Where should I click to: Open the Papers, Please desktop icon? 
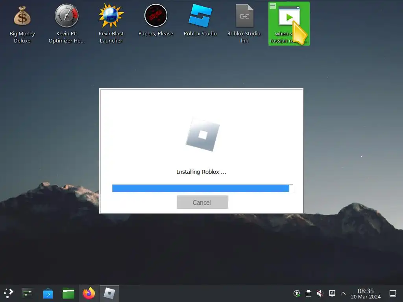point(156,20)
